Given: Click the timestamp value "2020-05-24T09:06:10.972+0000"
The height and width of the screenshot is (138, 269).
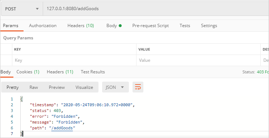Looking at the screenshot, I should pyautogui.click(x=97, y=105).
